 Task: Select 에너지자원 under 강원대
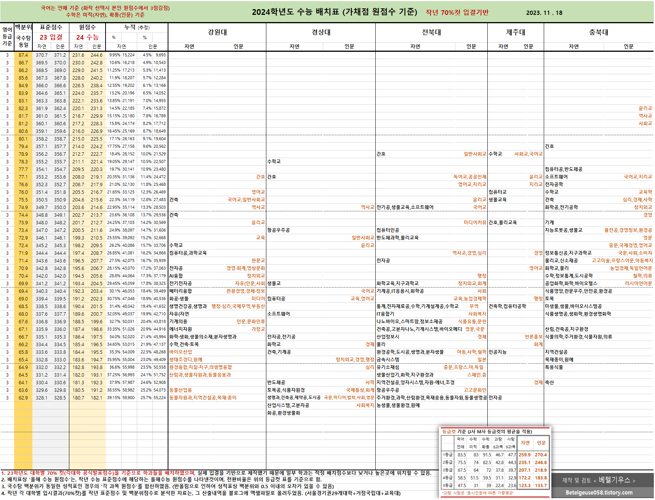[x=181, y=329]
